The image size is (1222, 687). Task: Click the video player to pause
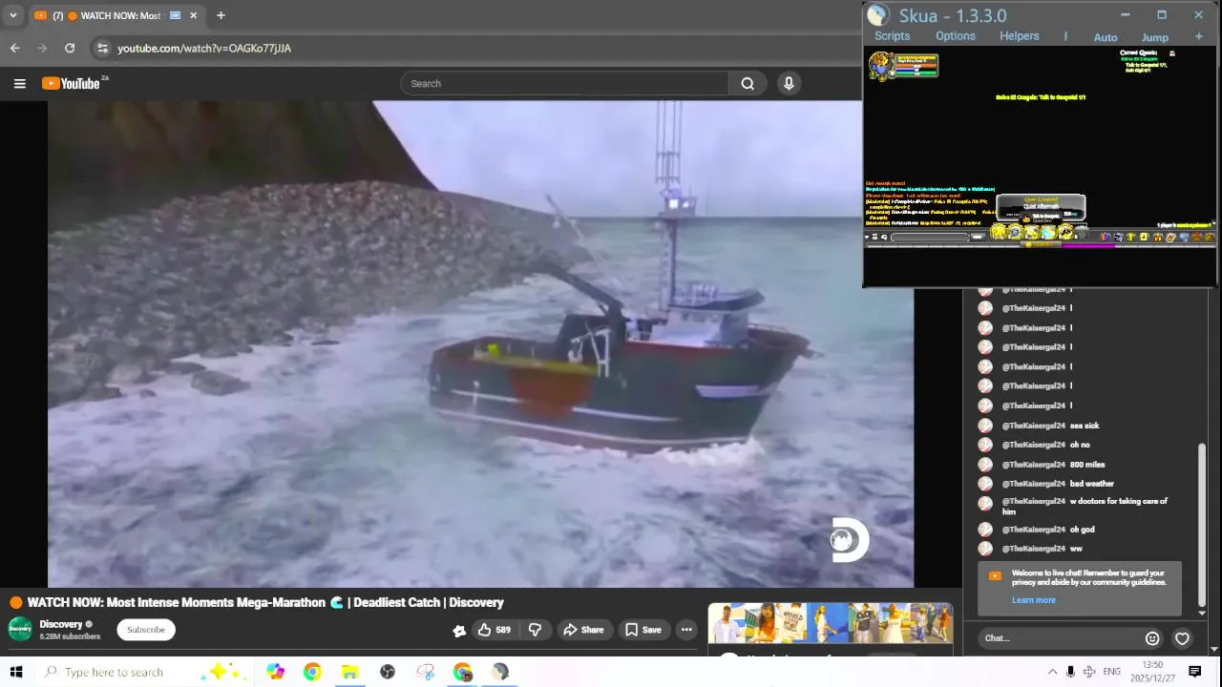(480, 343)
